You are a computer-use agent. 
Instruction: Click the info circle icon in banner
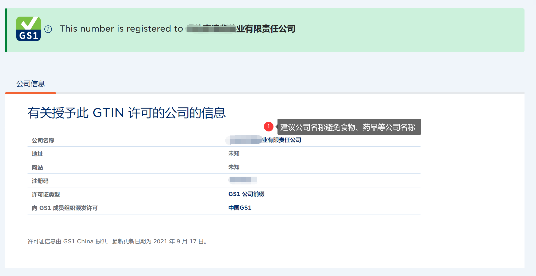(x=48, y=29)
